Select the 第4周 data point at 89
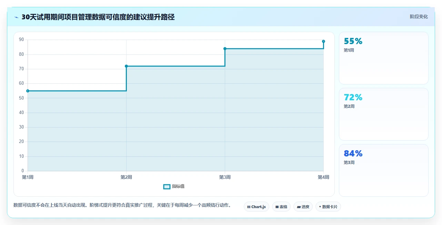442x225 pixels. point(323,41)
